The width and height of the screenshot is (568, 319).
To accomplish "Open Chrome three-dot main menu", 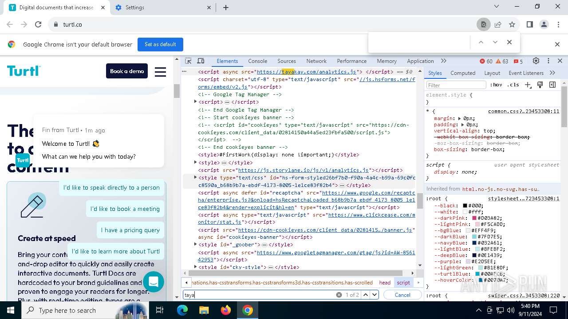I will tap(558, 24).
